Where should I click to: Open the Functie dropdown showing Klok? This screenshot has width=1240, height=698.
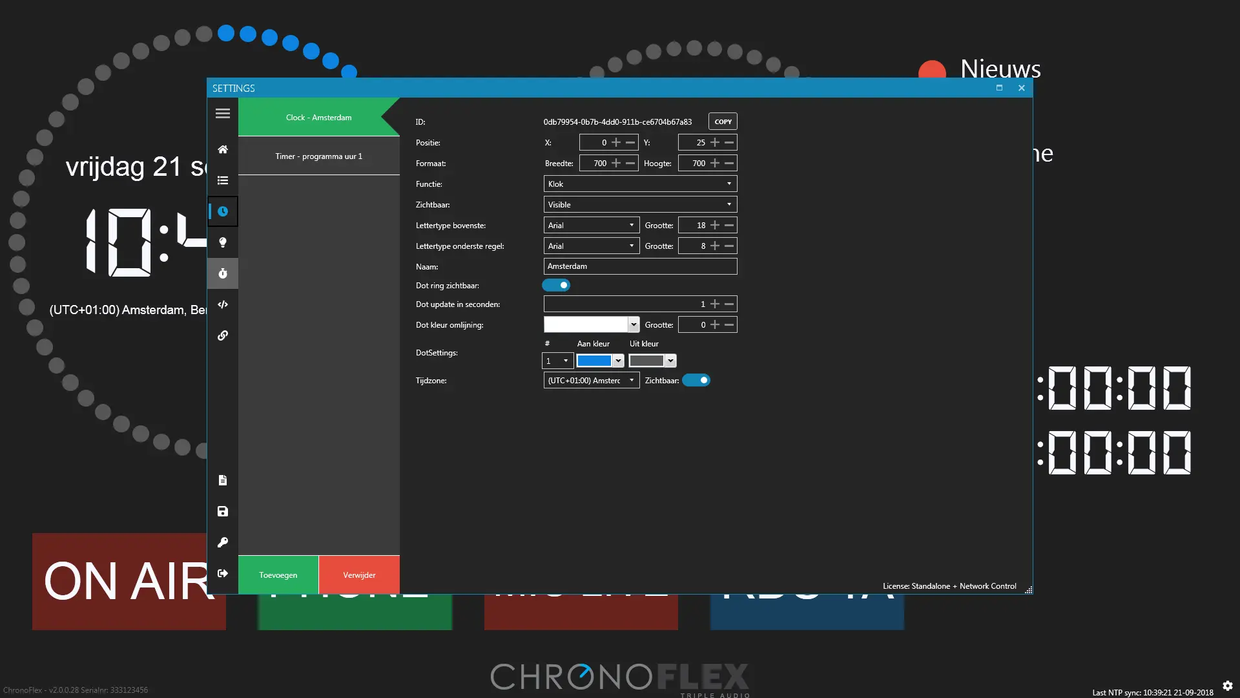click(x=640, y=184)
